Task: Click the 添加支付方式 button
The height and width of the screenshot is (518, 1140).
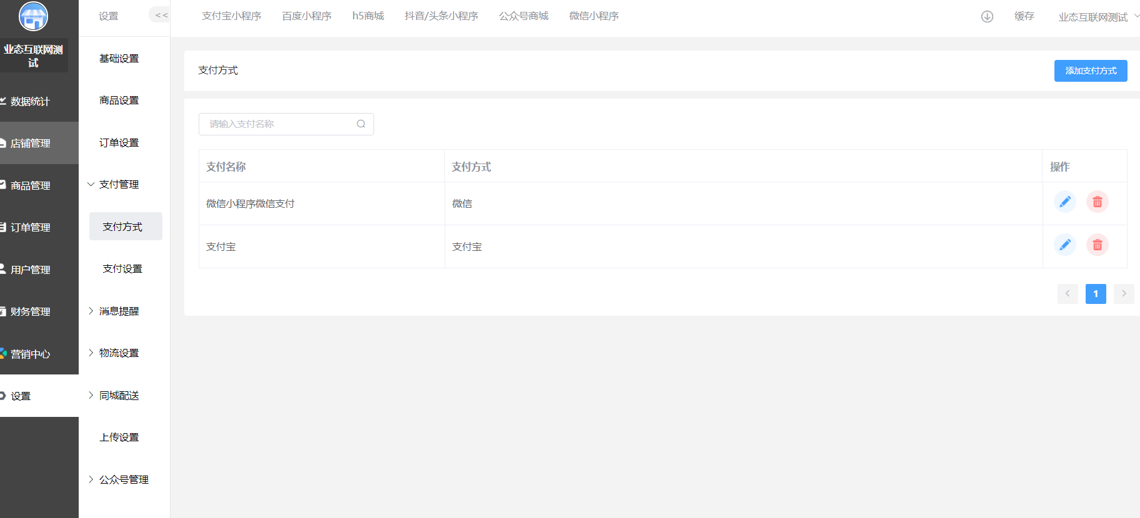Action: [x=1091, y=71]
